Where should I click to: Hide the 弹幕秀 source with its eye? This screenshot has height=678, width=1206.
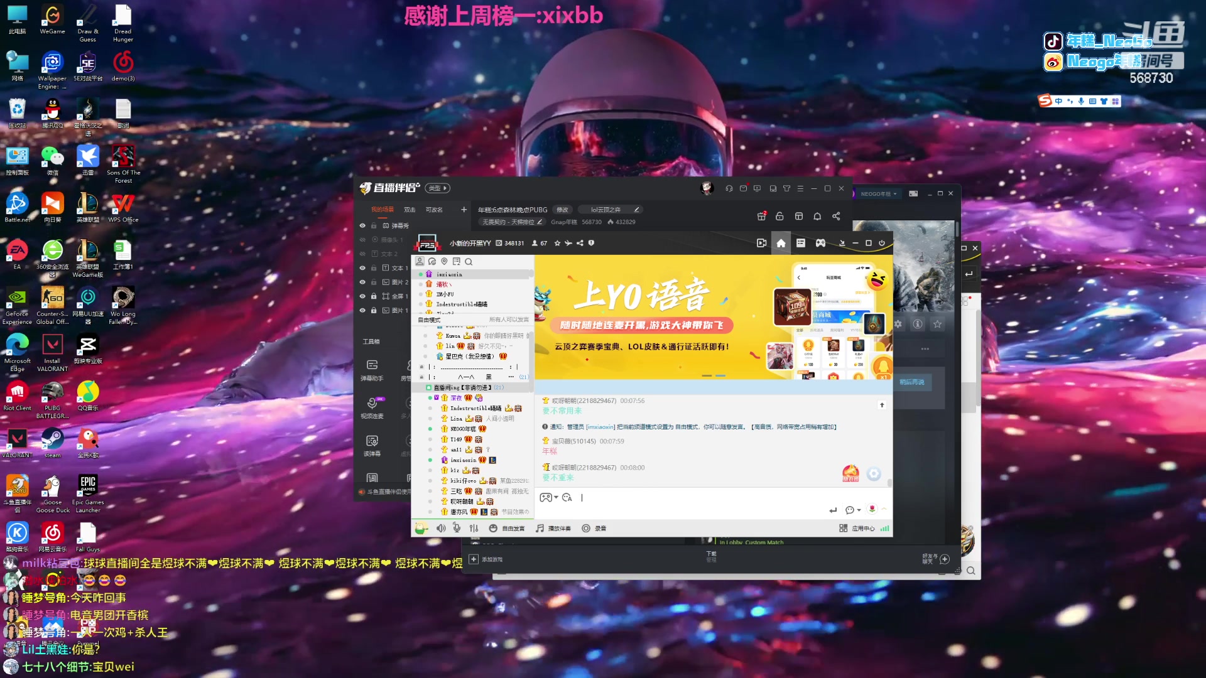click(x=362, y=225)
